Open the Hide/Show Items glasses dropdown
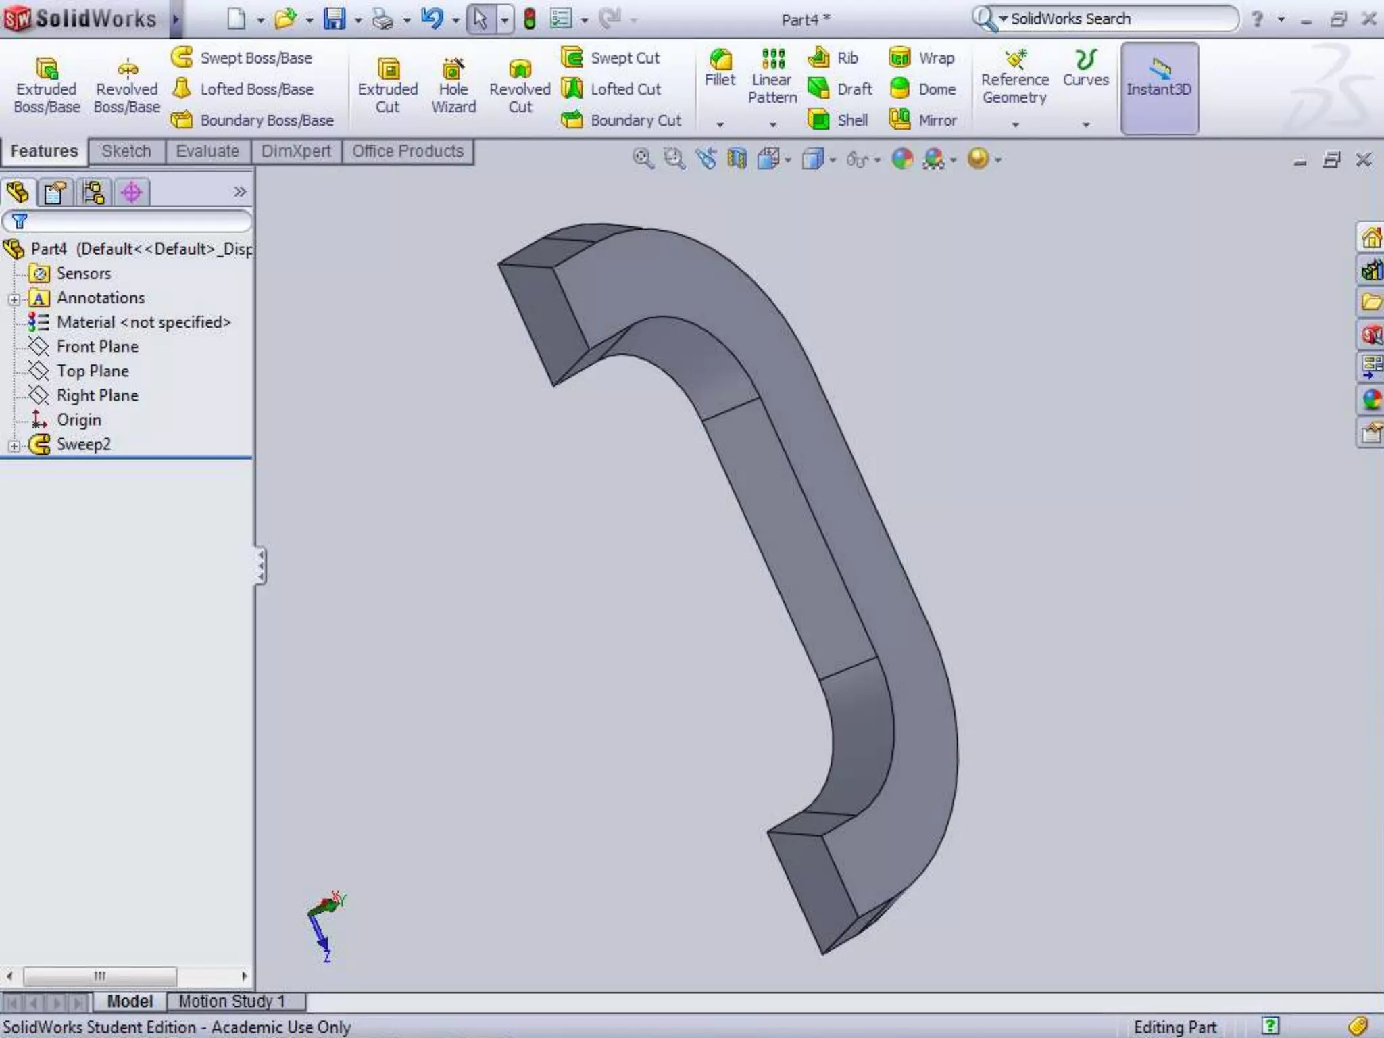Viewport: 1384px width, 1038px height. click(863, 160)
